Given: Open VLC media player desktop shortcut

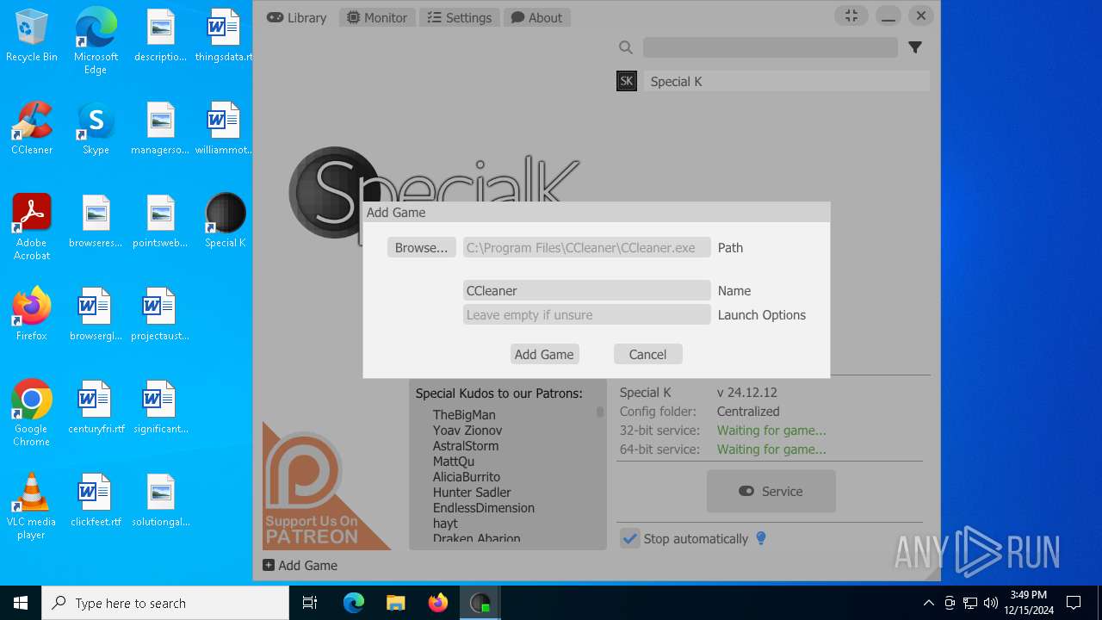Looking at the screenshot, I should pyautogui.click(x=32, y=505).
